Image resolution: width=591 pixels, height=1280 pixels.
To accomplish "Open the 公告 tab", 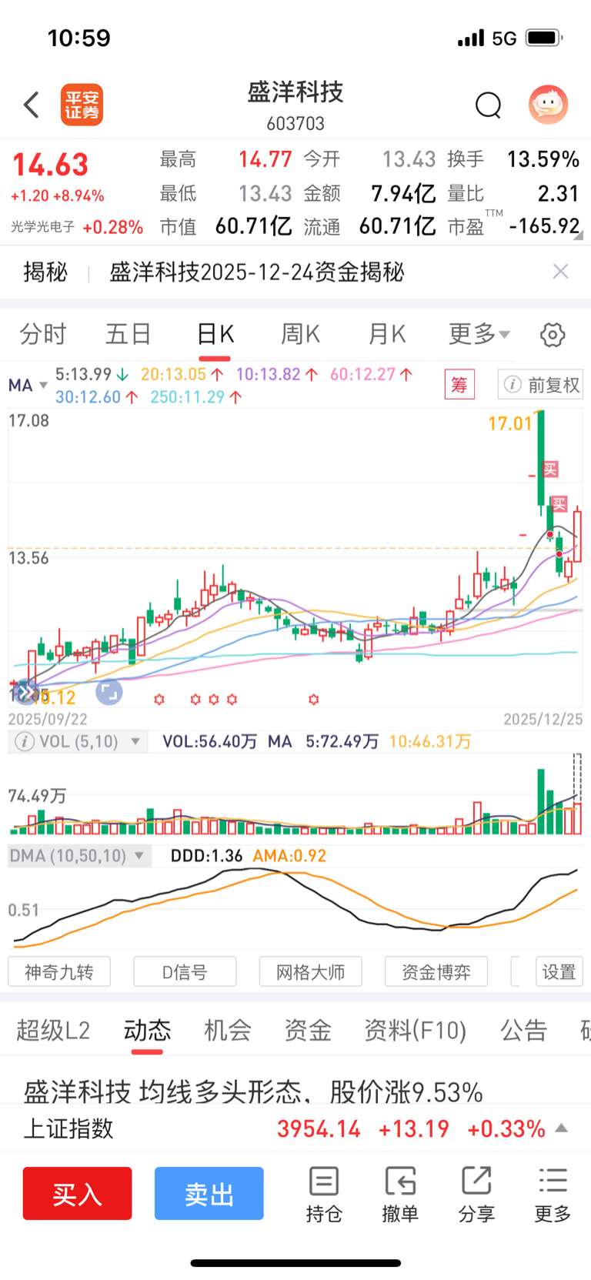I will tap(523, 1030).
